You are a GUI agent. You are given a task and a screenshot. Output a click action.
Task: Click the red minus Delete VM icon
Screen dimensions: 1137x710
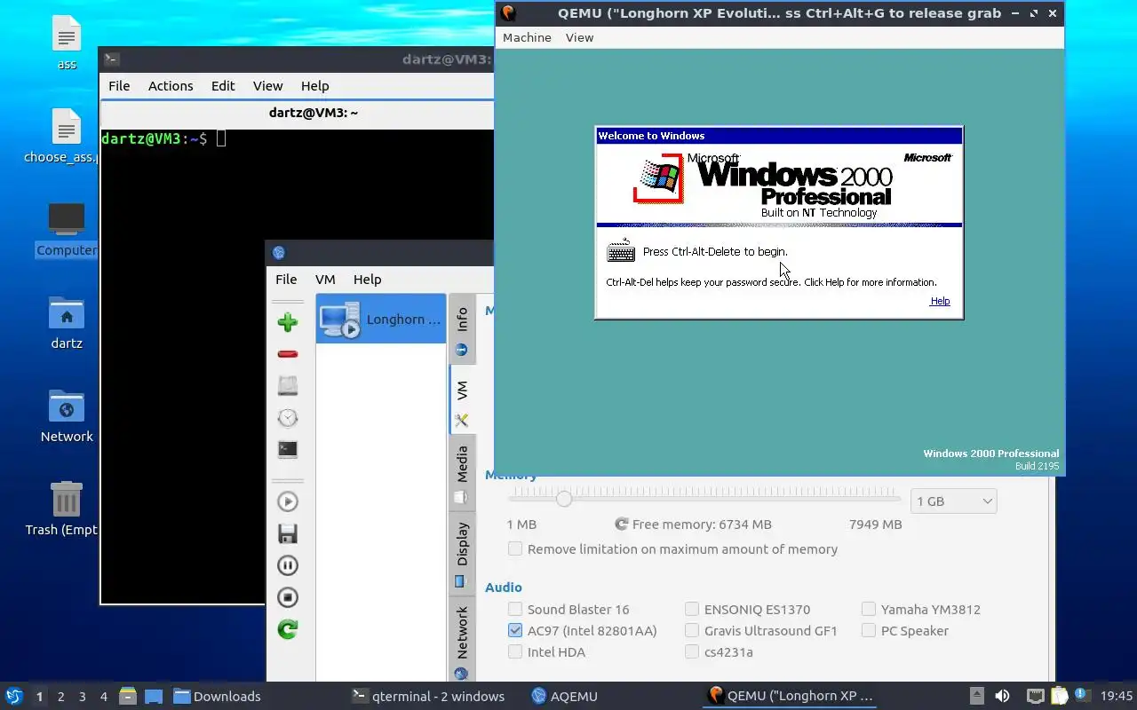pyautogui.click(x=287, y=354)
